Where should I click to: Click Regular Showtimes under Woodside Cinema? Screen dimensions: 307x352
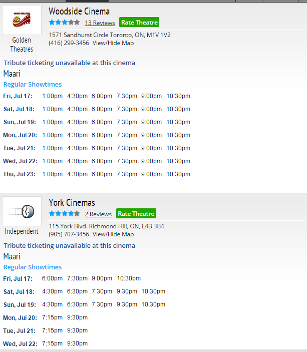(x=33, y=84)
